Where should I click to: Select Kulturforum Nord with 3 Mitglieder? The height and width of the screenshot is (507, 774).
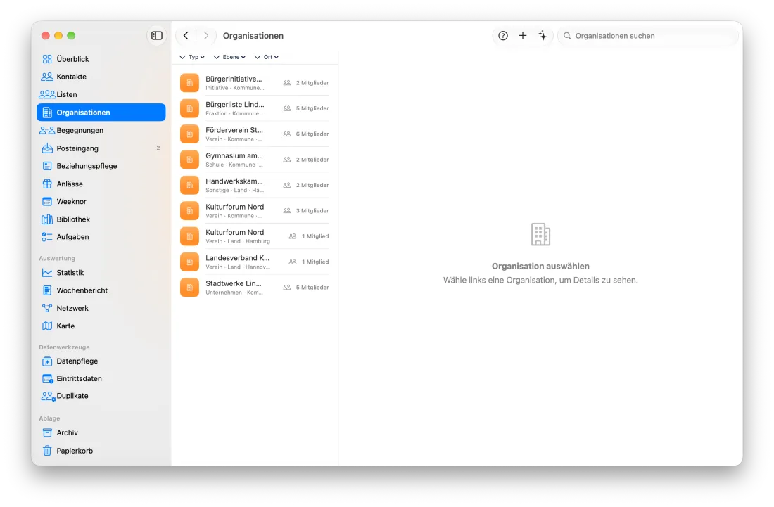pos(254,211)
